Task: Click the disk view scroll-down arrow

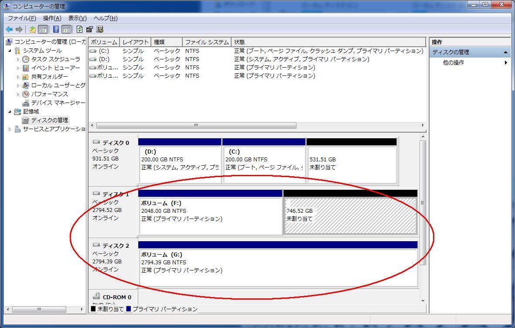Action: tap(423, 301)
